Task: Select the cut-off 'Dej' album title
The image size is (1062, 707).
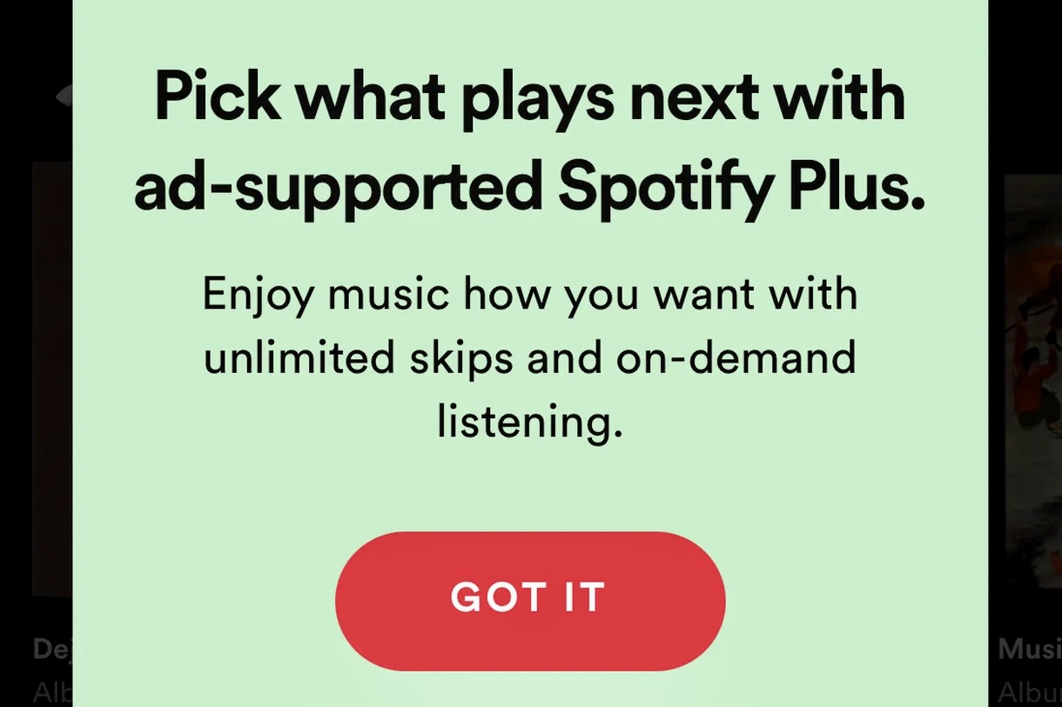Action: 52,649
